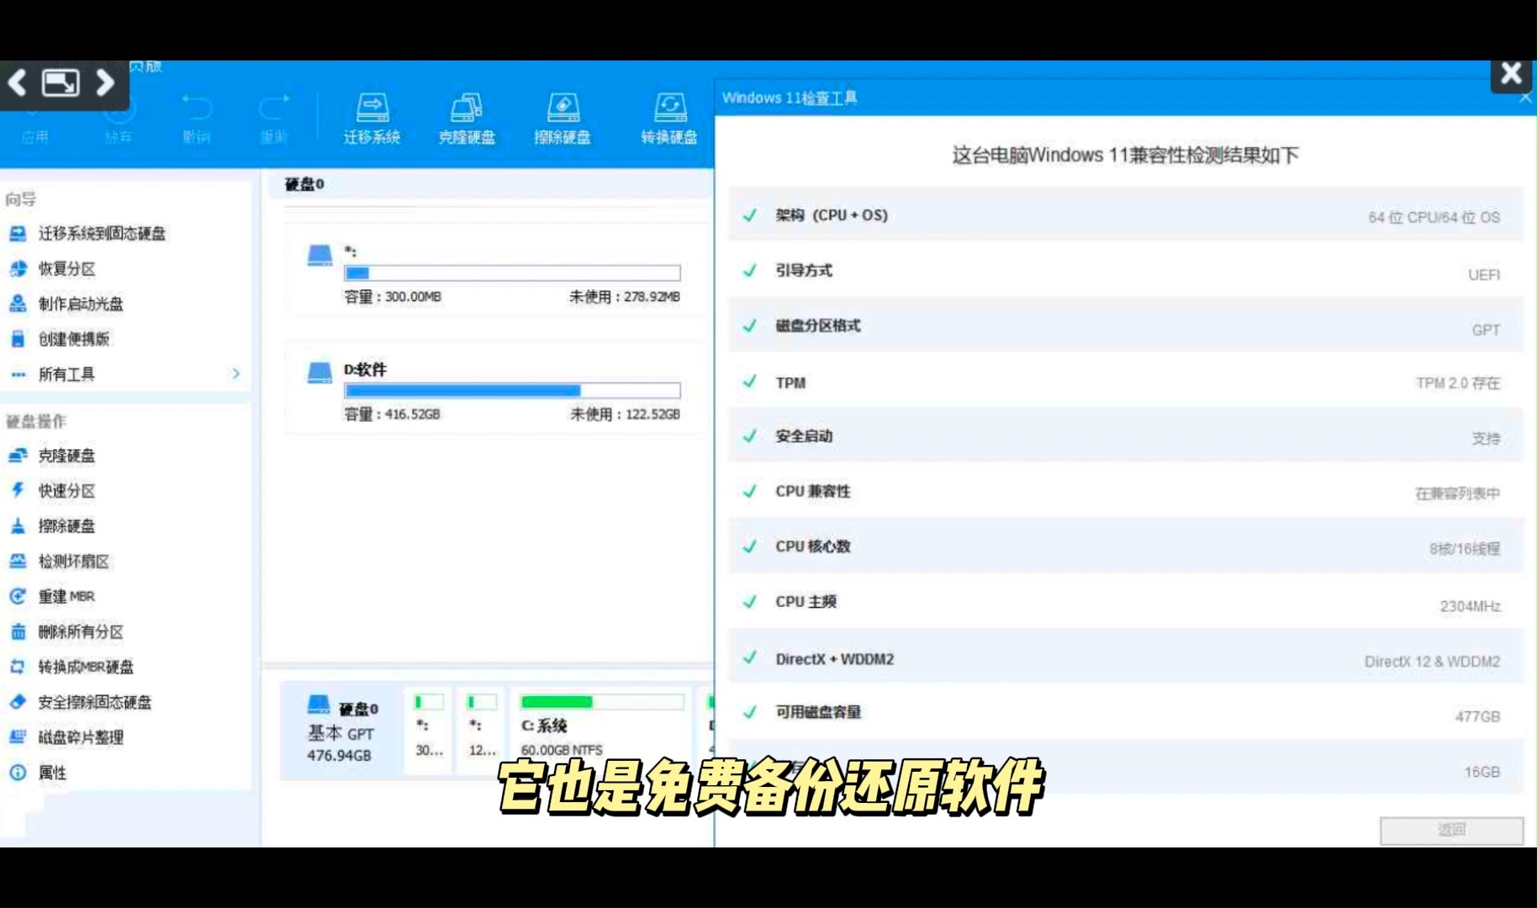Click the 硬盘0 header label

coord(304,184)
